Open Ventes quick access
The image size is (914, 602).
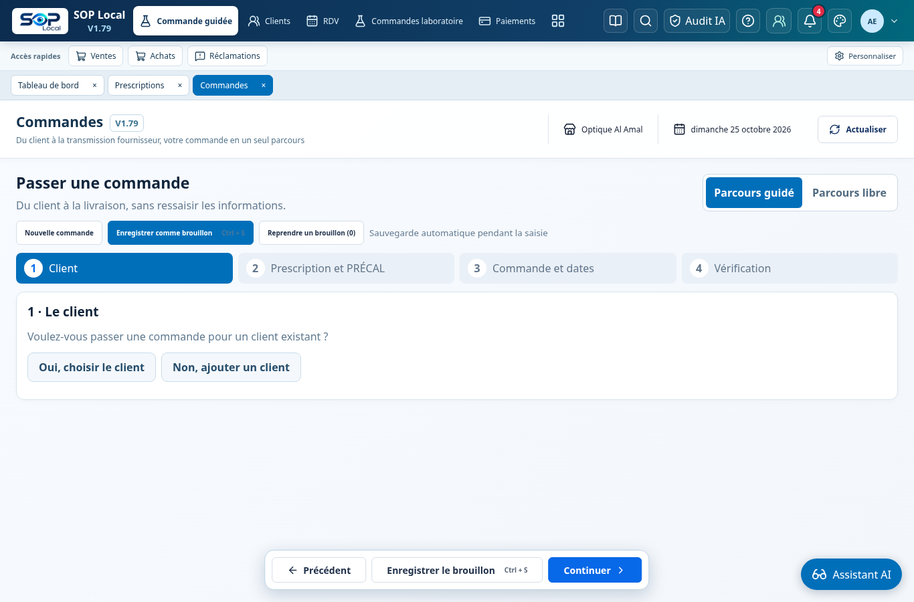(x=96, y=56)
